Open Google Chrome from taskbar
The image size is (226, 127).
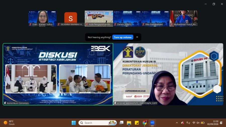(144, 123)
